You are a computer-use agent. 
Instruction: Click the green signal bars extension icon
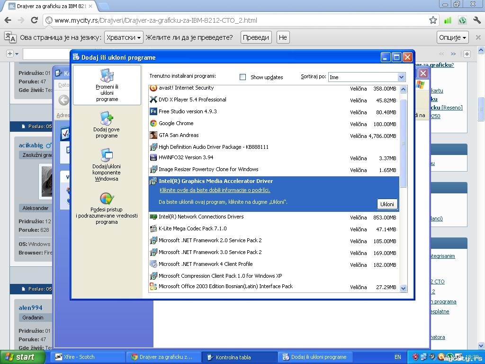point(448,20)
